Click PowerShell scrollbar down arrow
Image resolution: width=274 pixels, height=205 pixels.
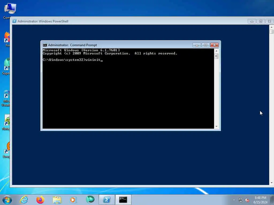click(x=271, y=183)
